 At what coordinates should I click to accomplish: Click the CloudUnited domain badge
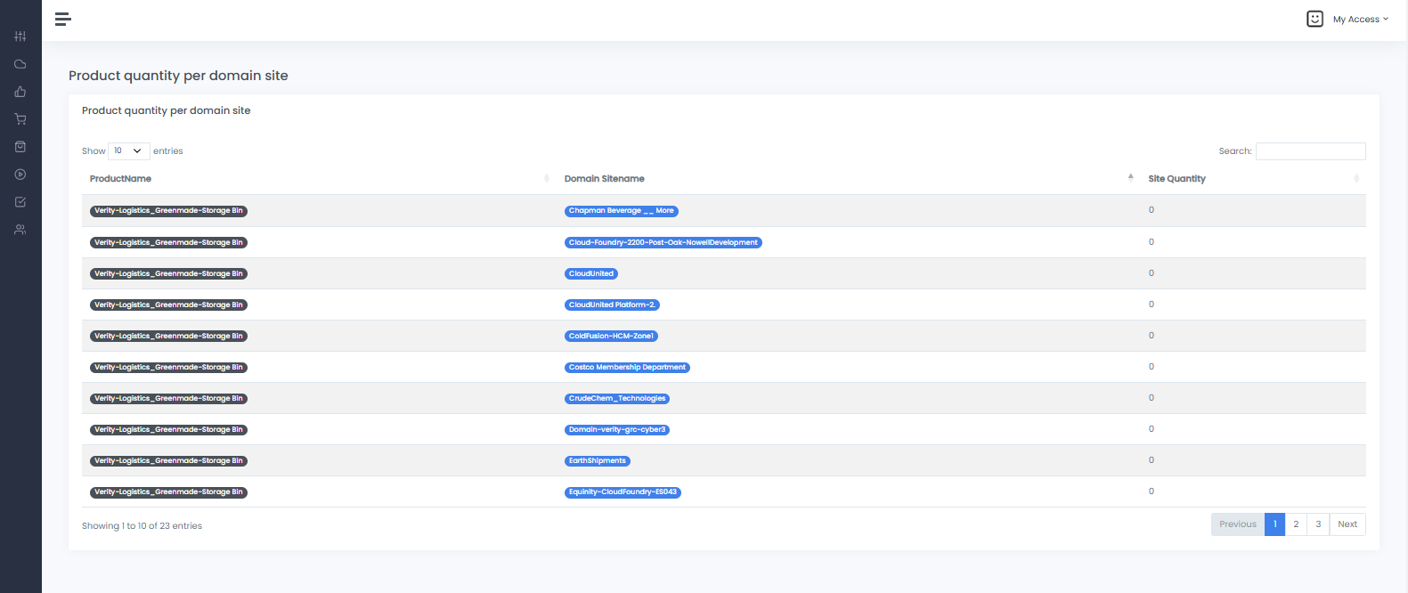pos(591,274)
